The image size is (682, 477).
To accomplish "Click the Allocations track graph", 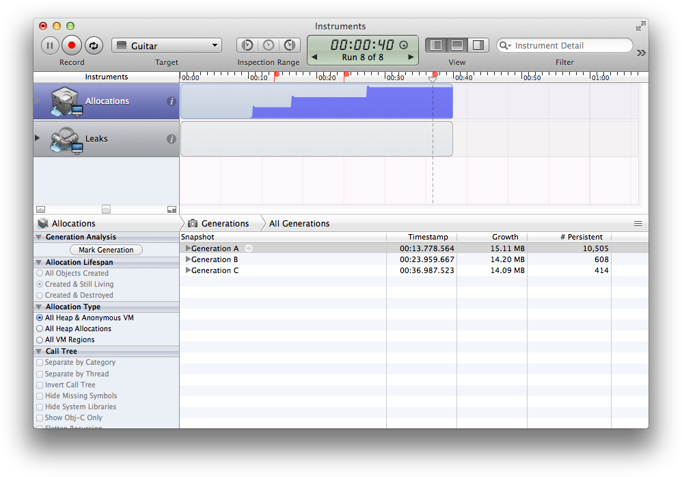I will coord(316,101).
